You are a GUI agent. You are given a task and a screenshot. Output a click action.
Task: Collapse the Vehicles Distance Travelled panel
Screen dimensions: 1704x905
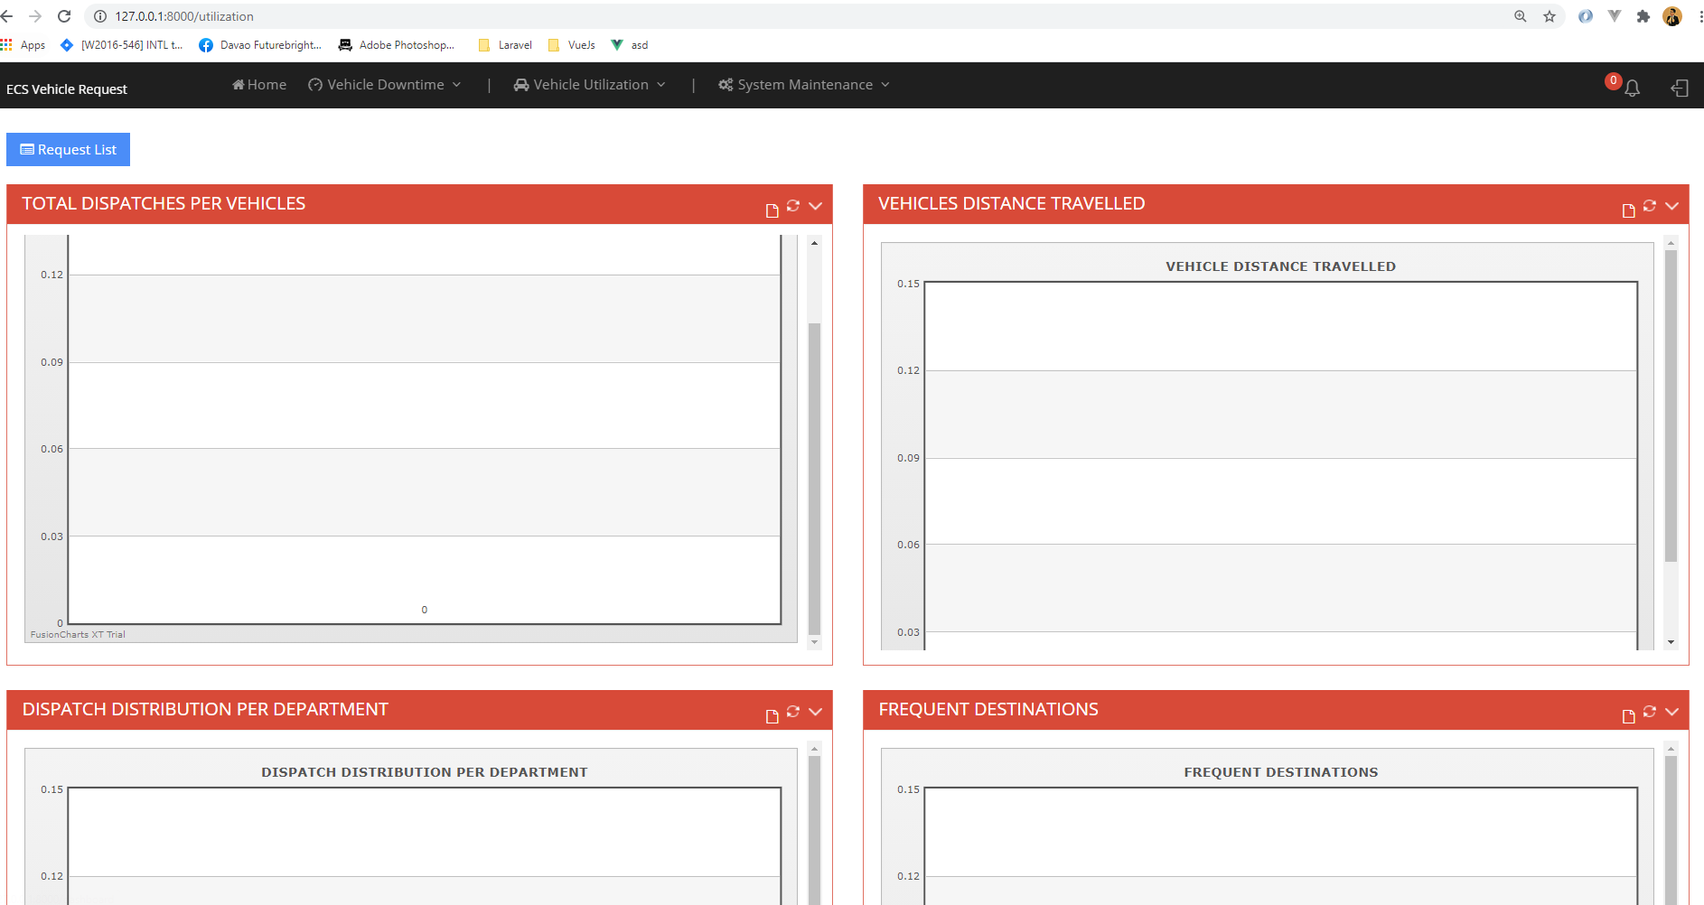coord(1672,206)
